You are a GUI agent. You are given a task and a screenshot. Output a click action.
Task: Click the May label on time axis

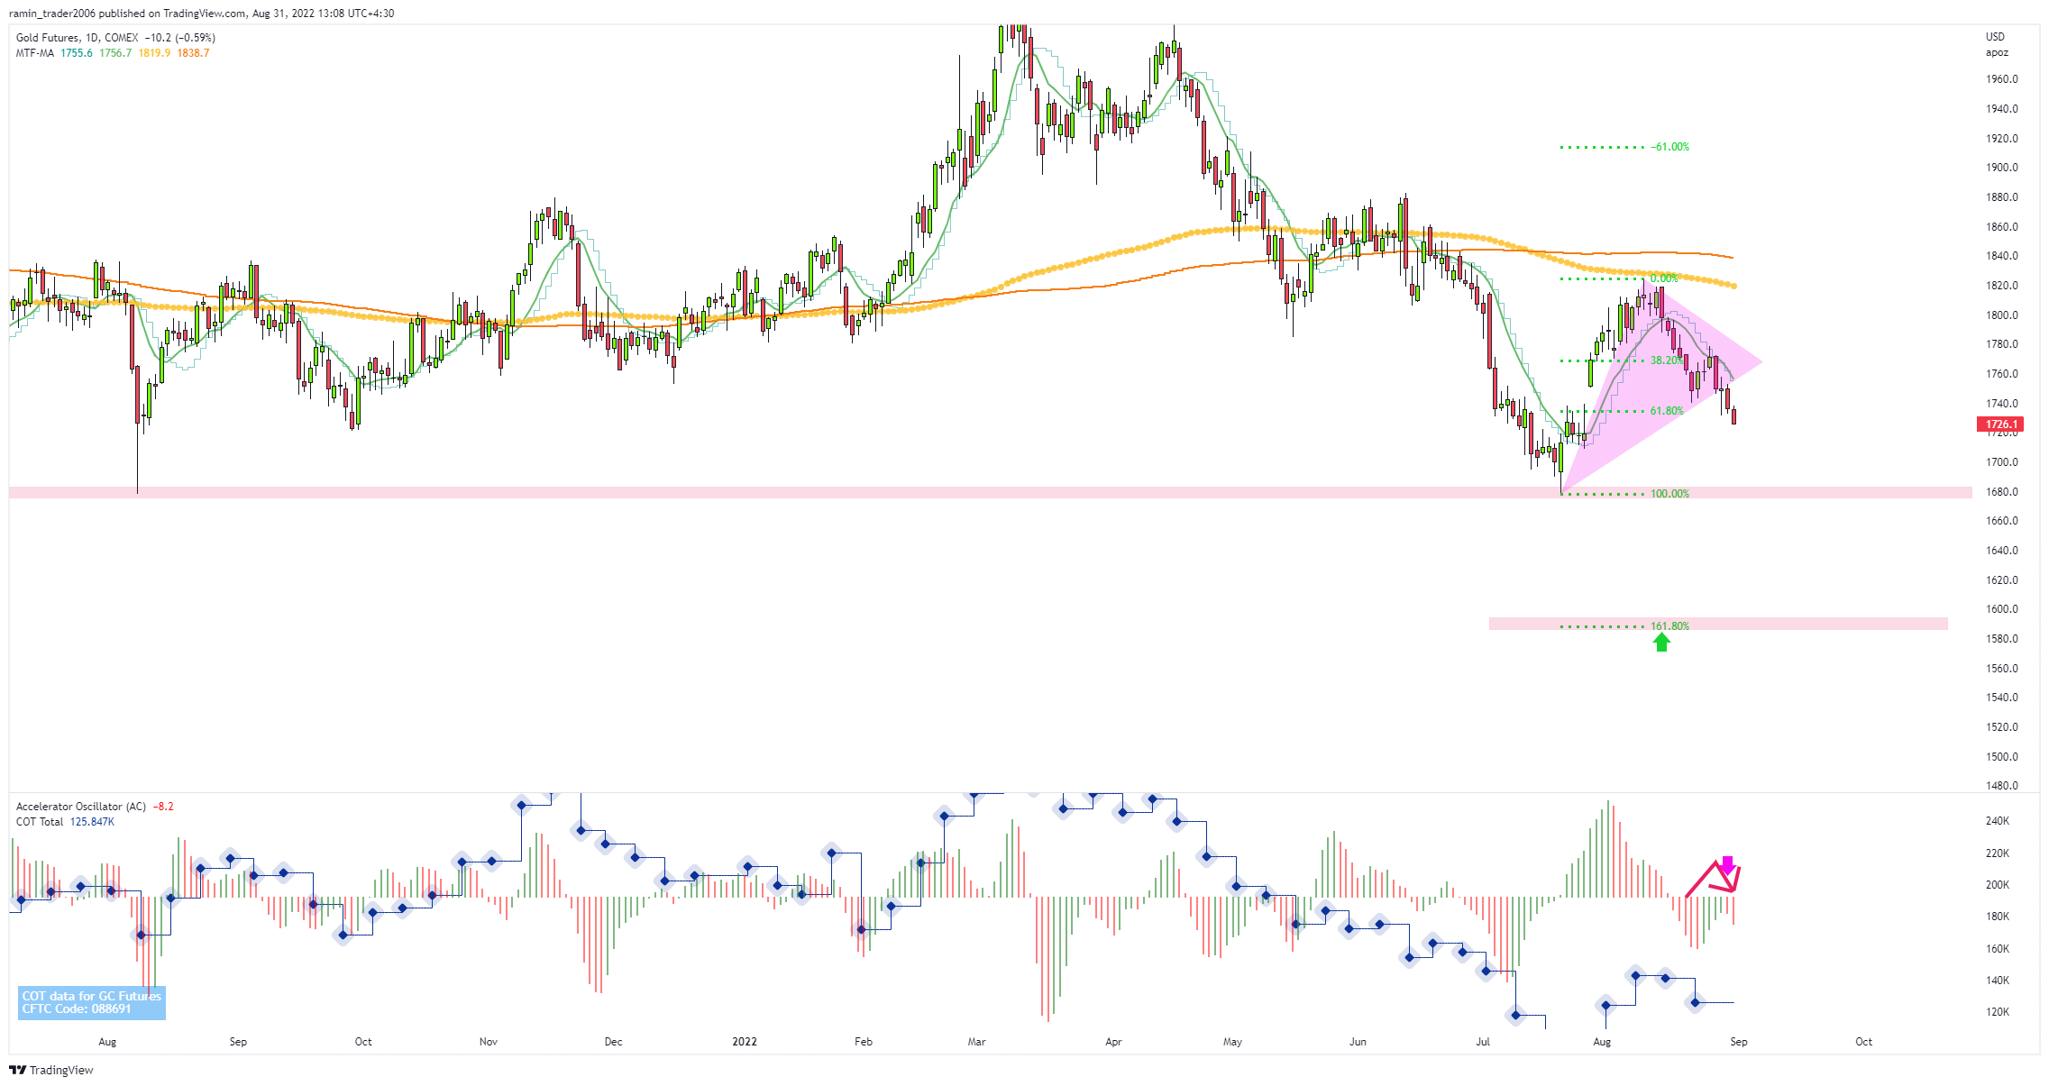(x=1232, y=1042)
